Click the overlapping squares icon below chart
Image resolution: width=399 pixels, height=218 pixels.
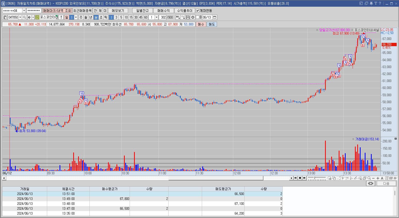point(334,178)
